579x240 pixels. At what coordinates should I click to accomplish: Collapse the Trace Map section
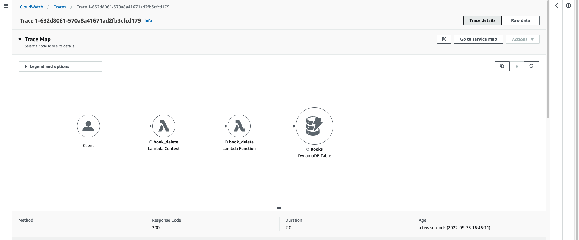(20, 39)
